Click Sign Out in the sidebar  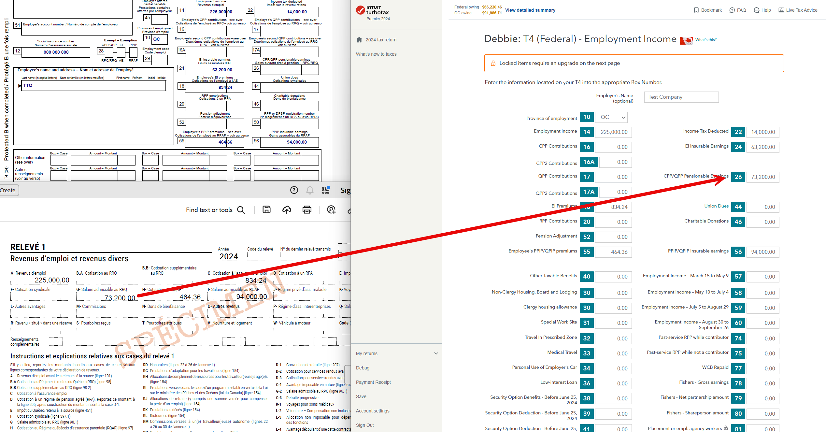(365, 425)
